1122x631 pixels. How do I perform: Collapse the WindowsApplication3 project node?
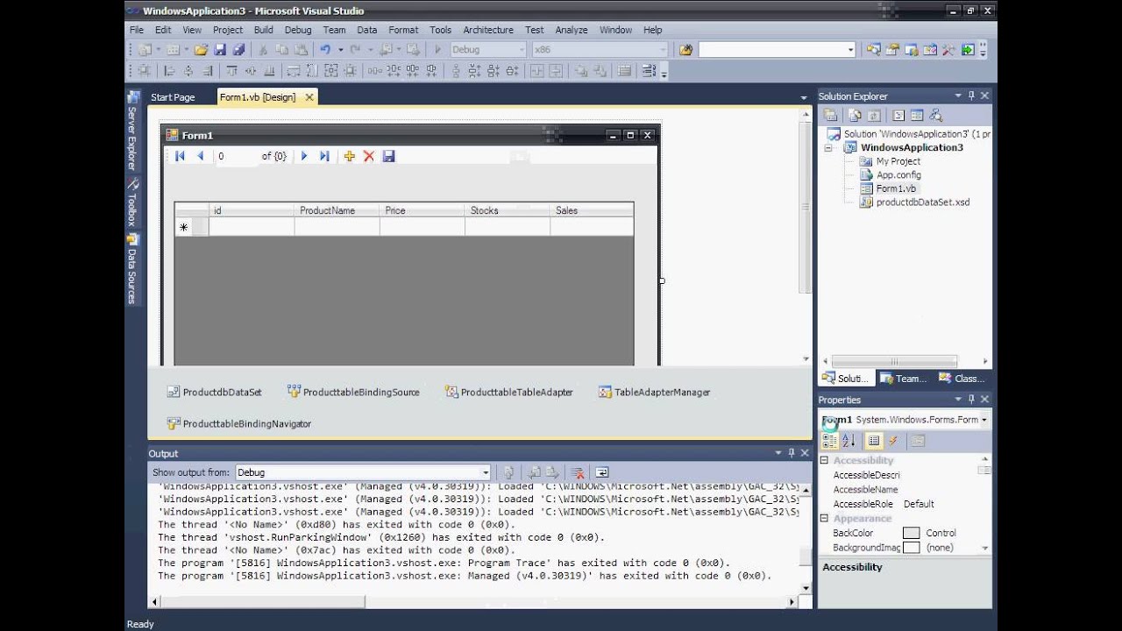click(x=828, y=148)
